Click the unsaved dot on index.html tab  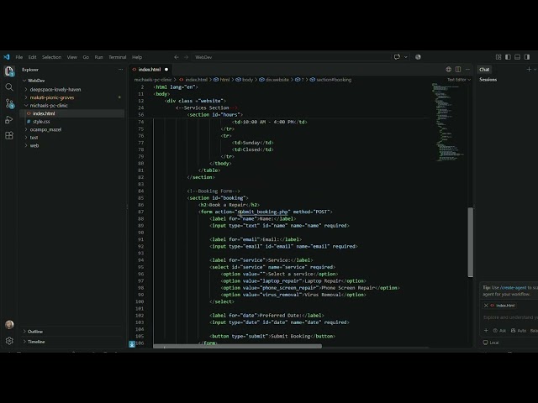pos(166,69)
